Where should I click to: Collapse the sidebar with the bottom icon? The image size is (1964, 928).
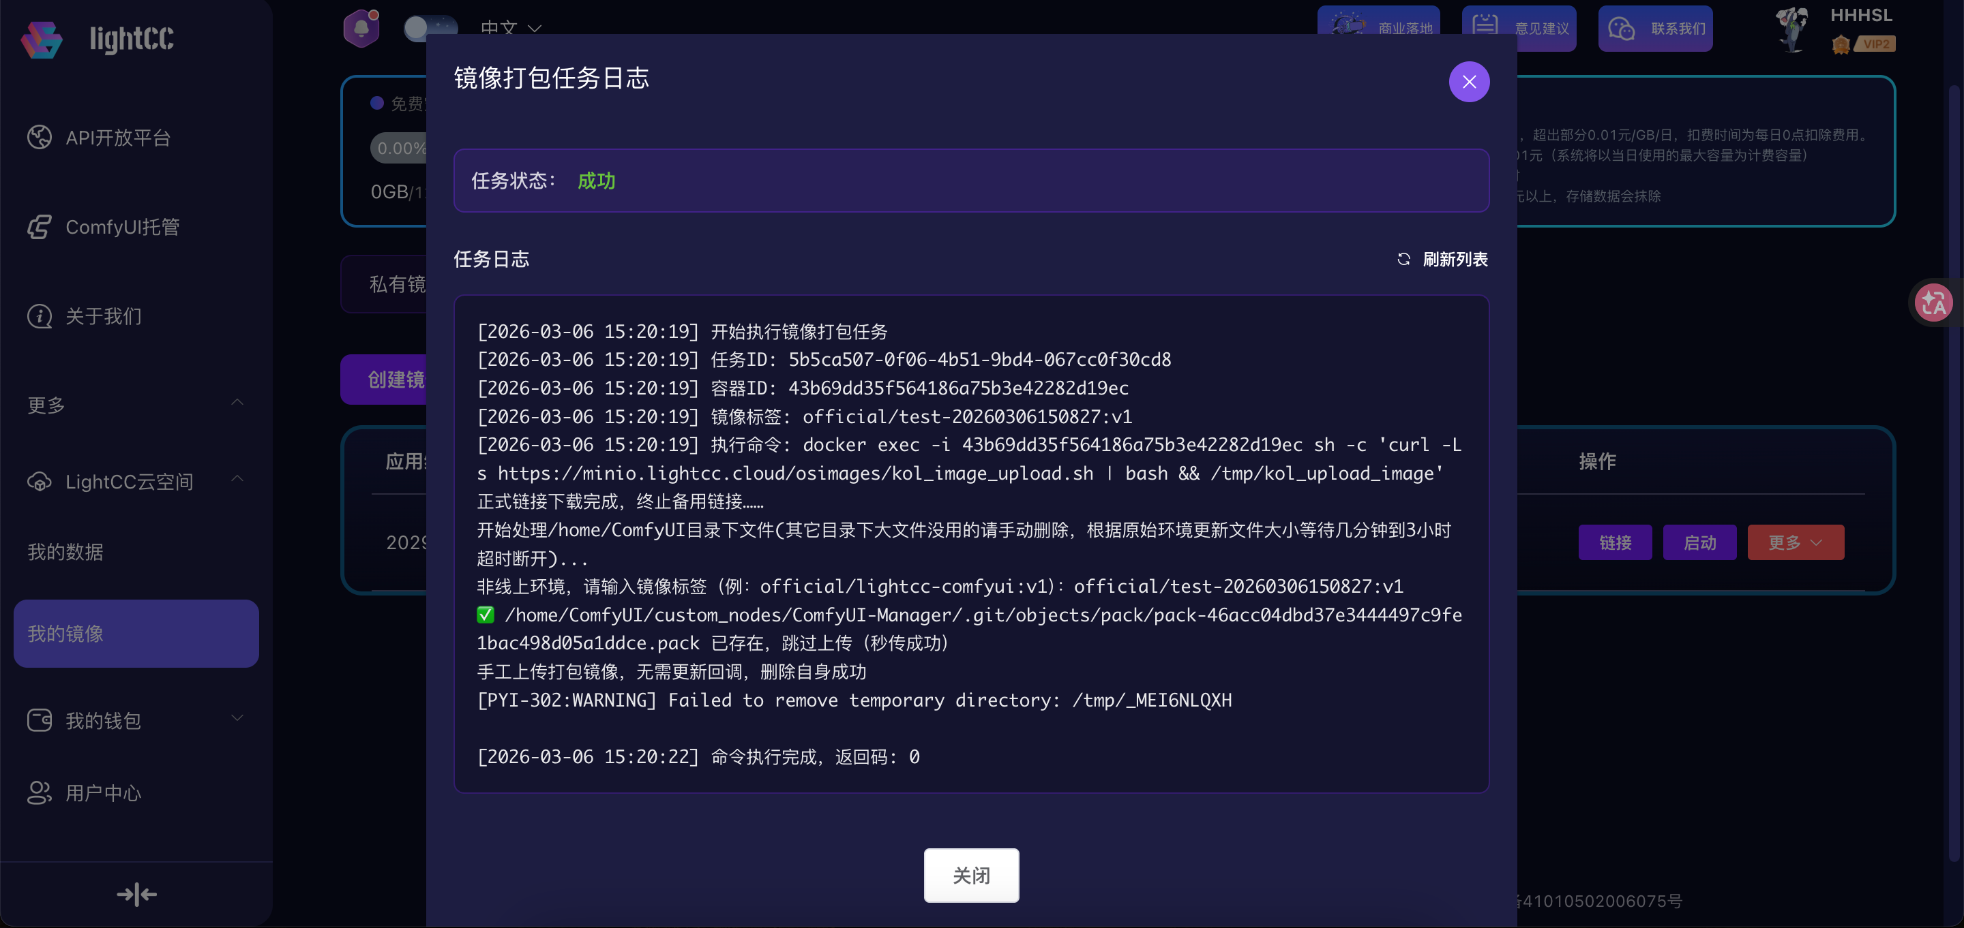point(136,894)
